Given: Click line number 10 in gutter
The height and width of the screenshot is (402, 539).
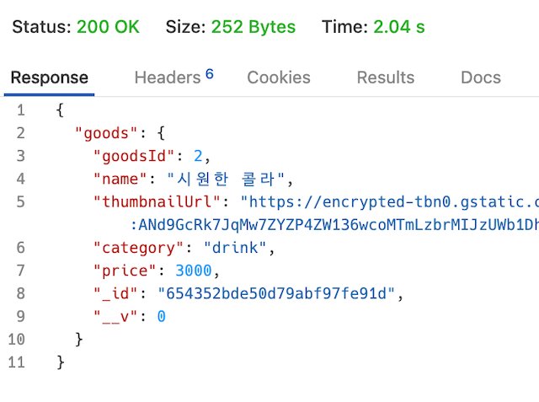Looking at the screenshot, I should click(x=17, y=340).
